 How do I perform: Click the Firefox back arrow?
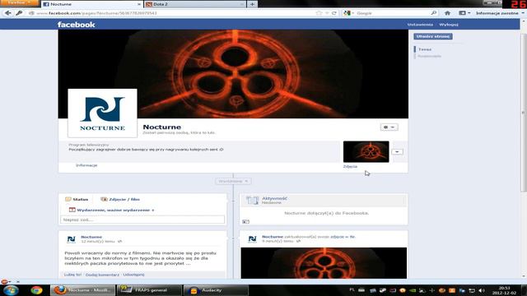[x=7, y=13]
